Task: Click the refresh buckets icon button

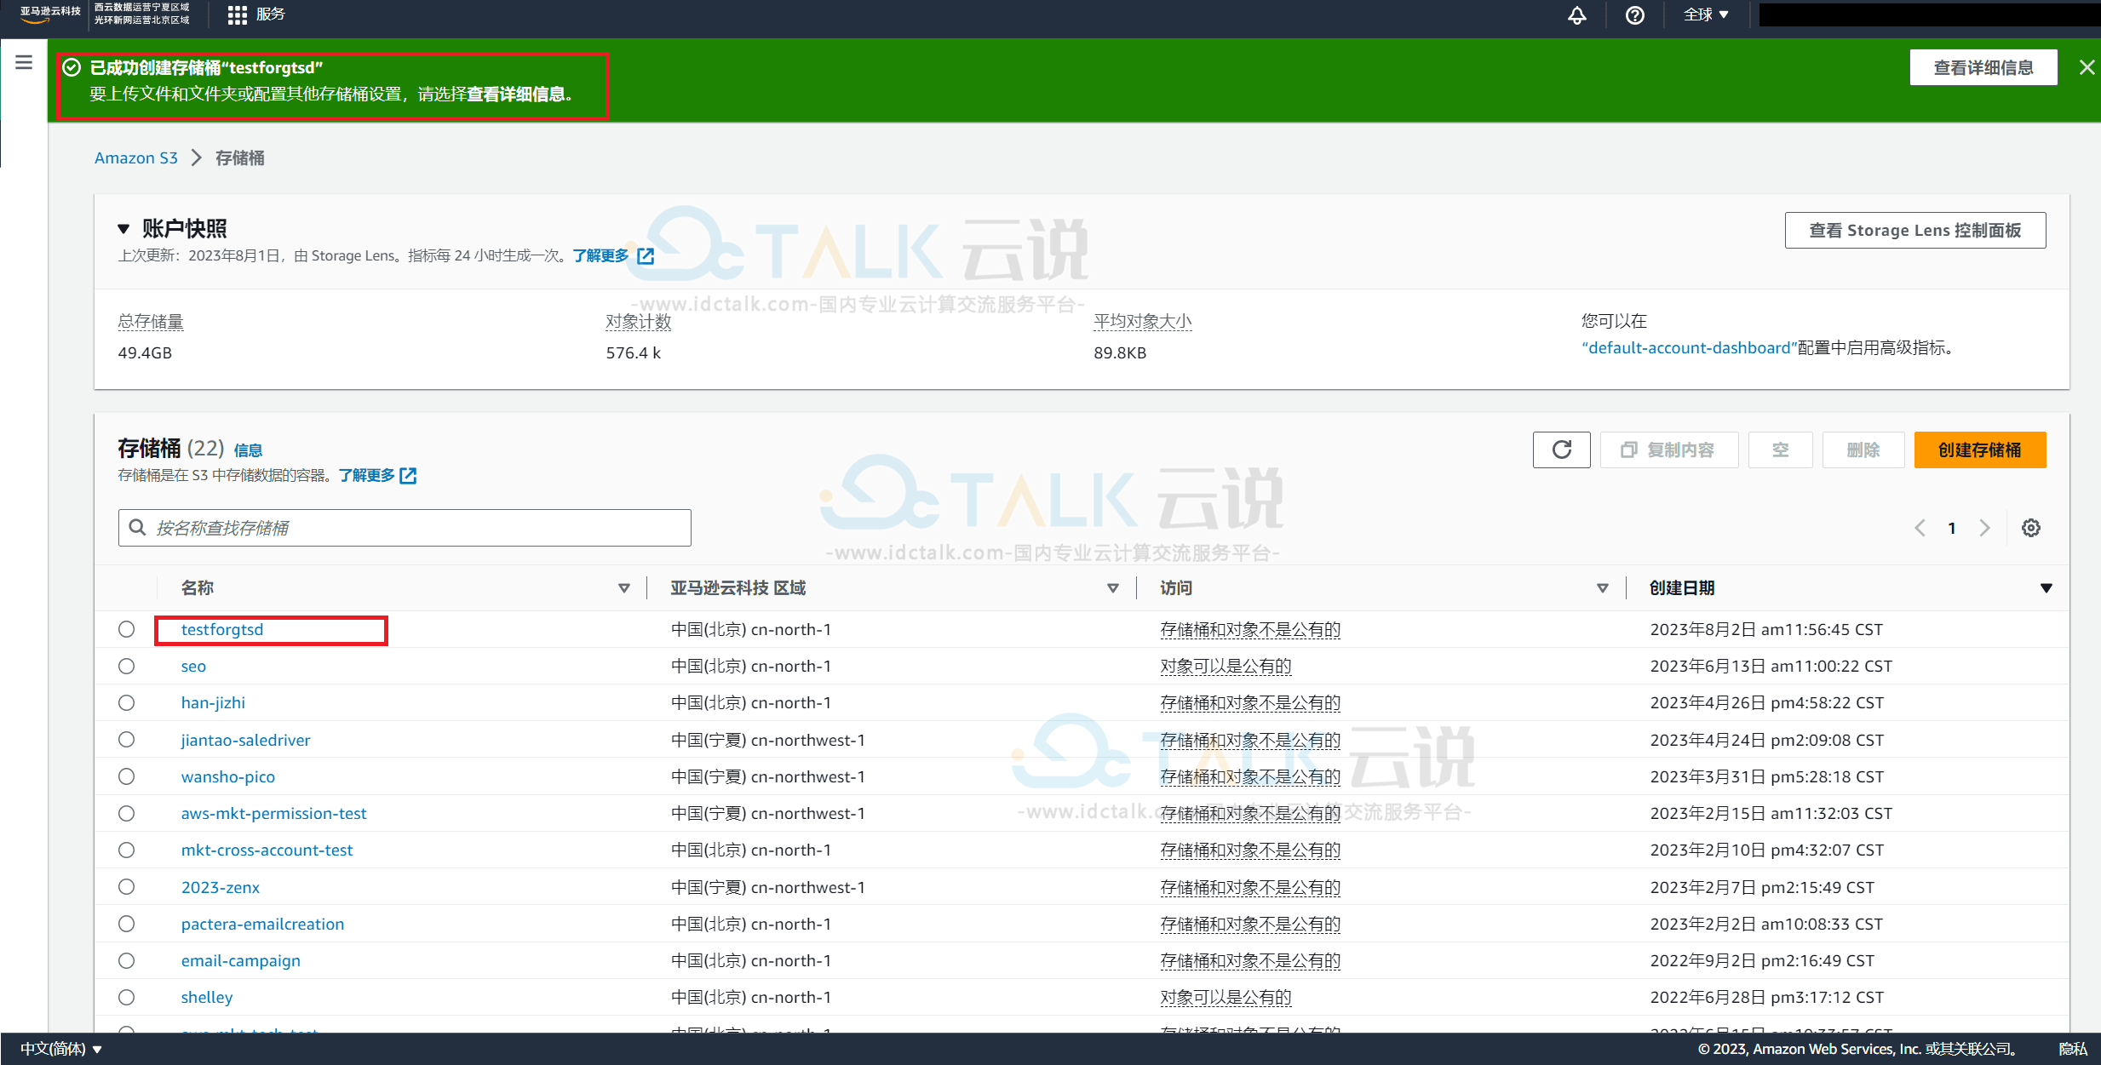Action: pos(1561,449)
